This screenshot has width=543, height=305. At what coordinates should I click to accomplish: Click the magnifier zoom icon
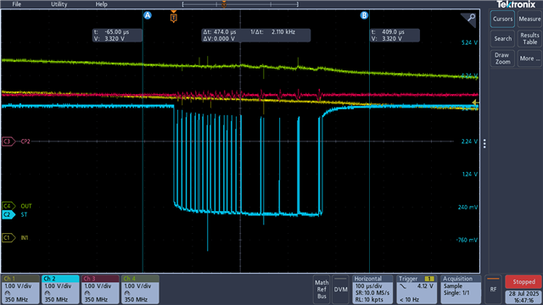[471, 18]
